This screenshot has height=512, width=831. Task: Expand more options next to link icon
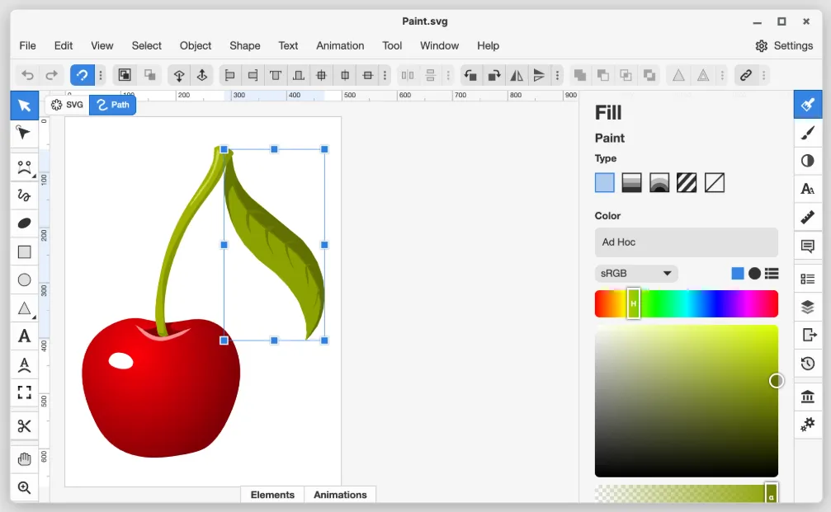(x=763, y=75)
